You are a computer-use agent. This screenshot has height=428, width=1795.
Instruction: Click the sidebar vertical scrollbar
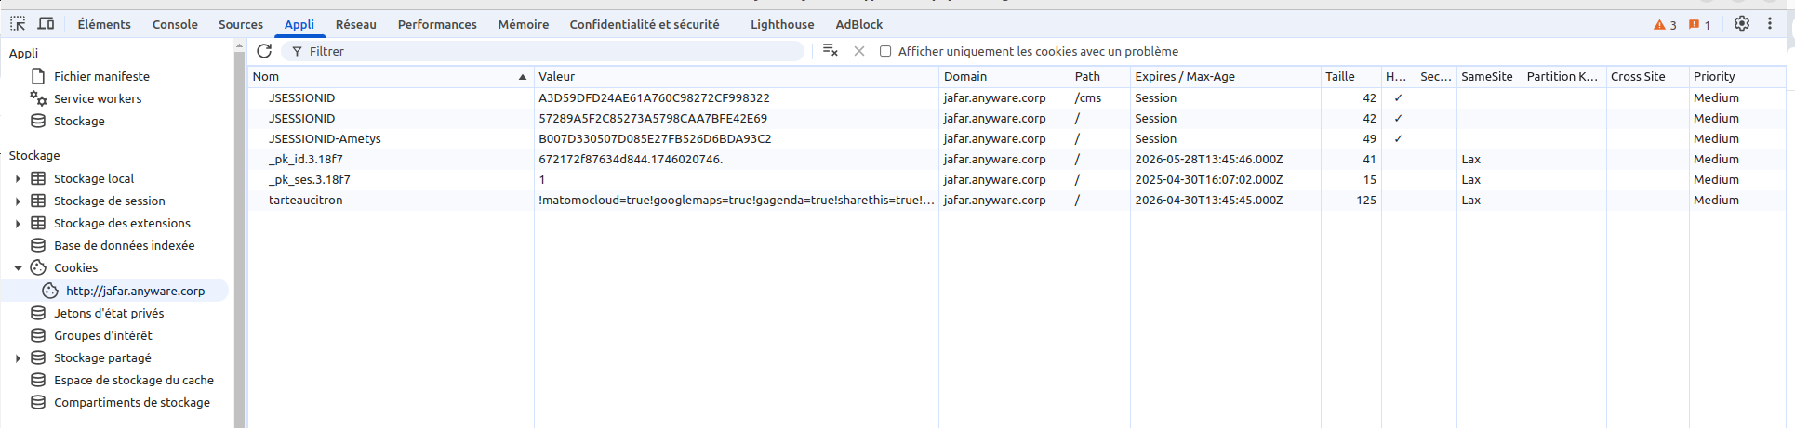pos(239,232)
